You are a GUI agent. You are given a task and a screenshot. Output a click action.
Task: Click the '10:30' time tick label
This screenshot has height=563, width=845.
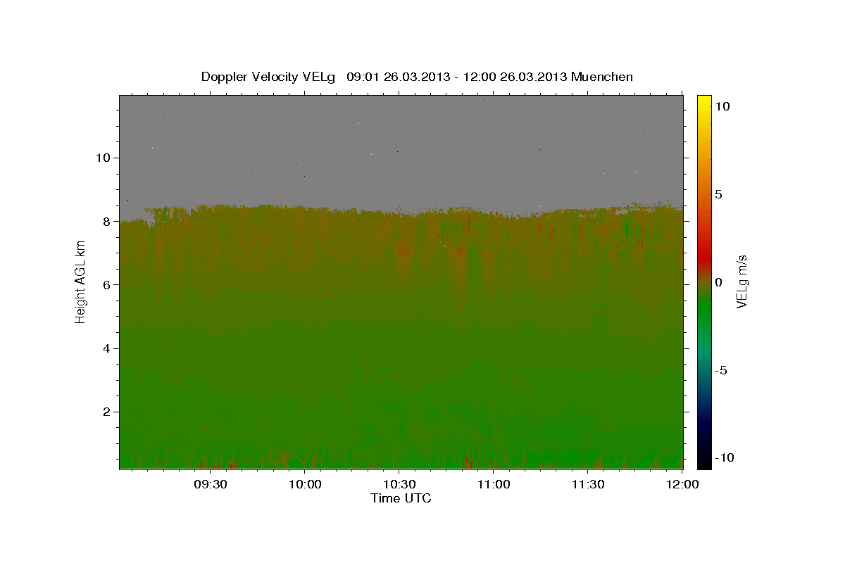(x=399, y=484)
